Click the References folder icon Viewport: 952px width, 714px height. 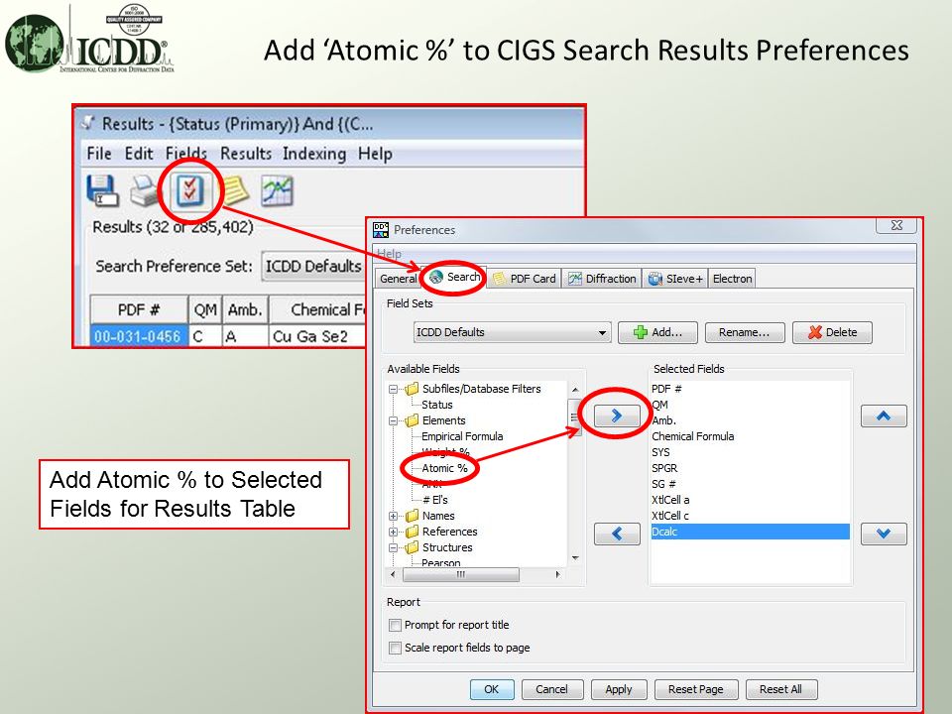(x=413, y=532)
